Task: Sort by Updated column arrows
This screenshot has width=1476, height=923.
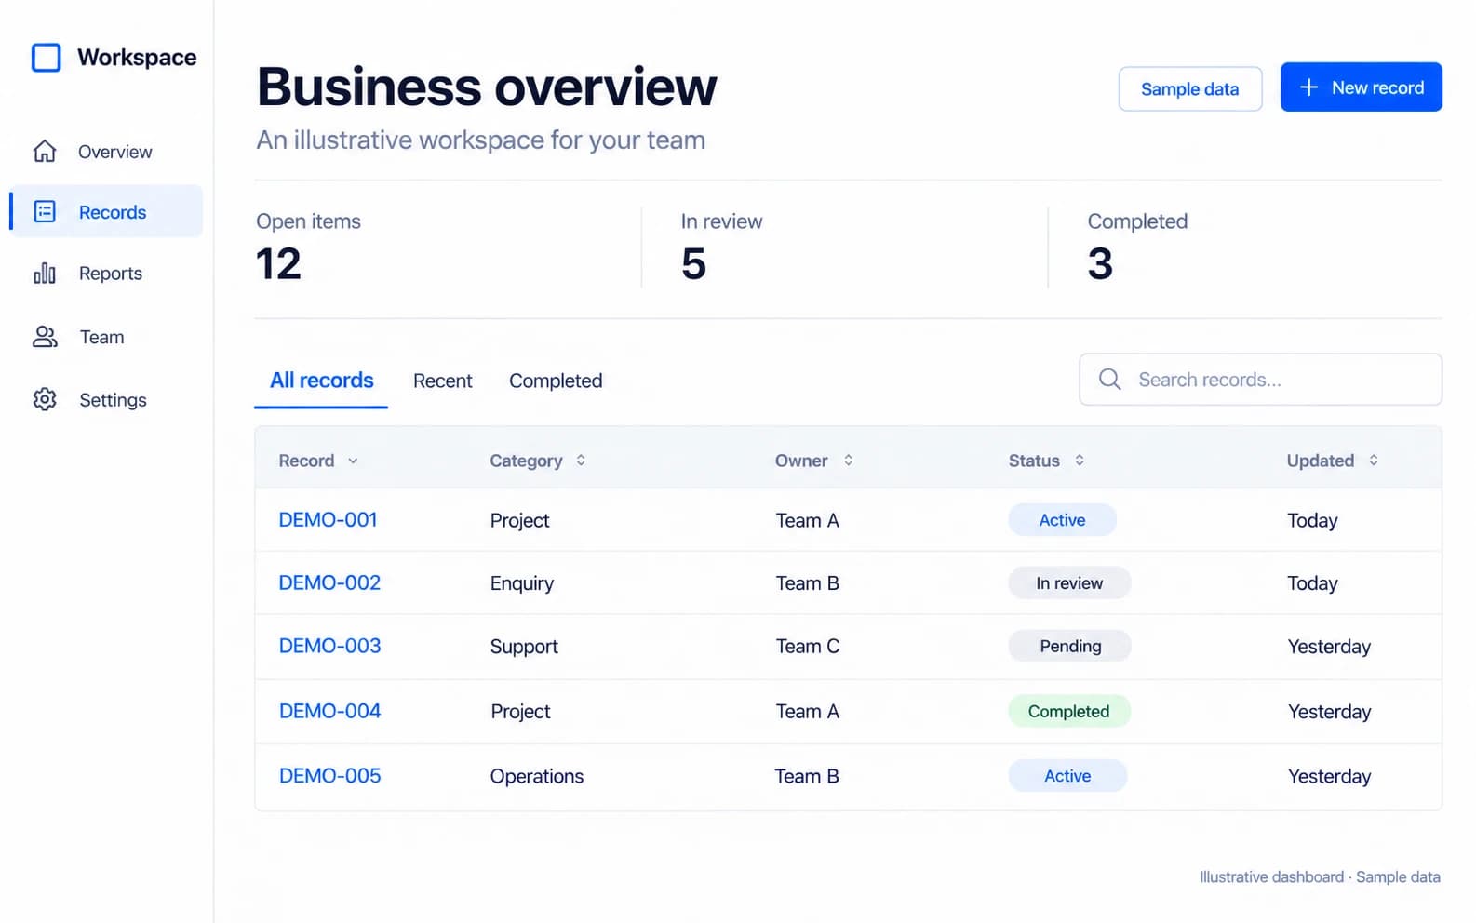Action: coord(1374,460)
